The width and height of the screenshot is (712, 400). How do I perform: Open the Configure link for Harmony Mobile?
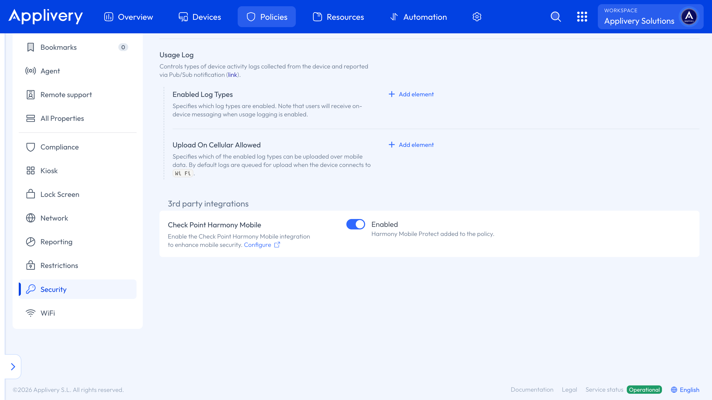point(257,245)
